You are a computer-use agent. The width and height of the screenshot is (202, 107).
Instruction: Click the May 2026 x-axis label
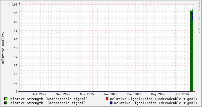158,94
